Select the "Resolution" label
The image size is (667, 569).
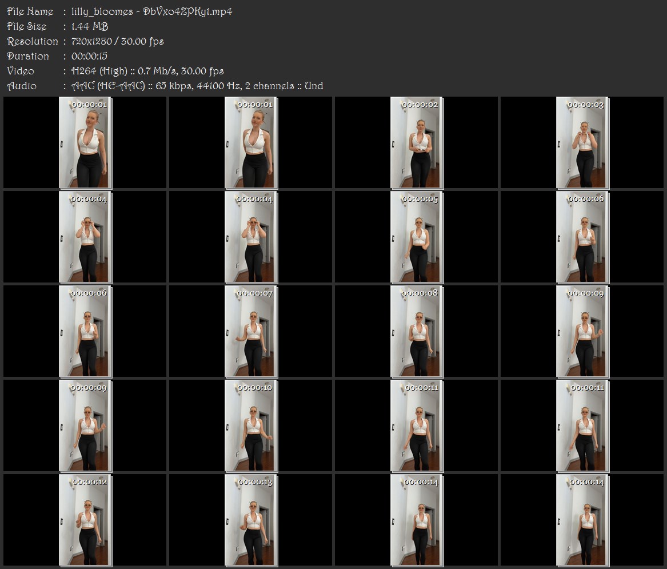[x=33, y=41]
